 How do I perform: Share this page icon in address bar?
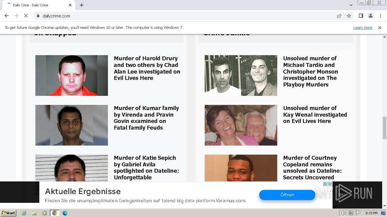click(x=339, y=16)
